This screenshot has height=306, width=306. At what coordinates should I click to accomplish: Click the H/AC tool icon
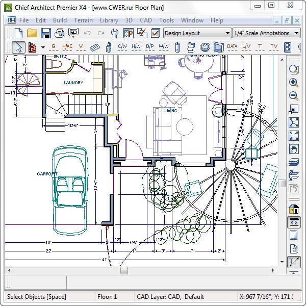click(67, 47)
